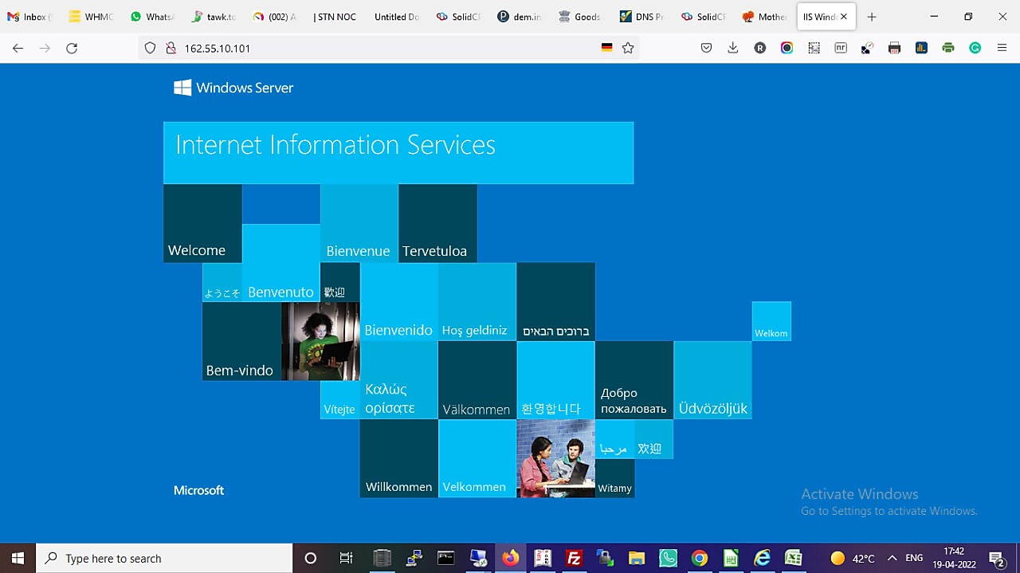Reload the current page

[72, 48]
